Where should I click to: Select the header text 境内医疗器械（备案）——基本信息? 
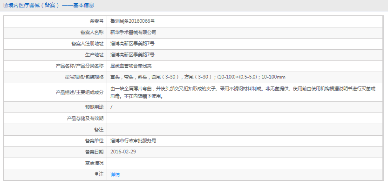click(51, 5)
